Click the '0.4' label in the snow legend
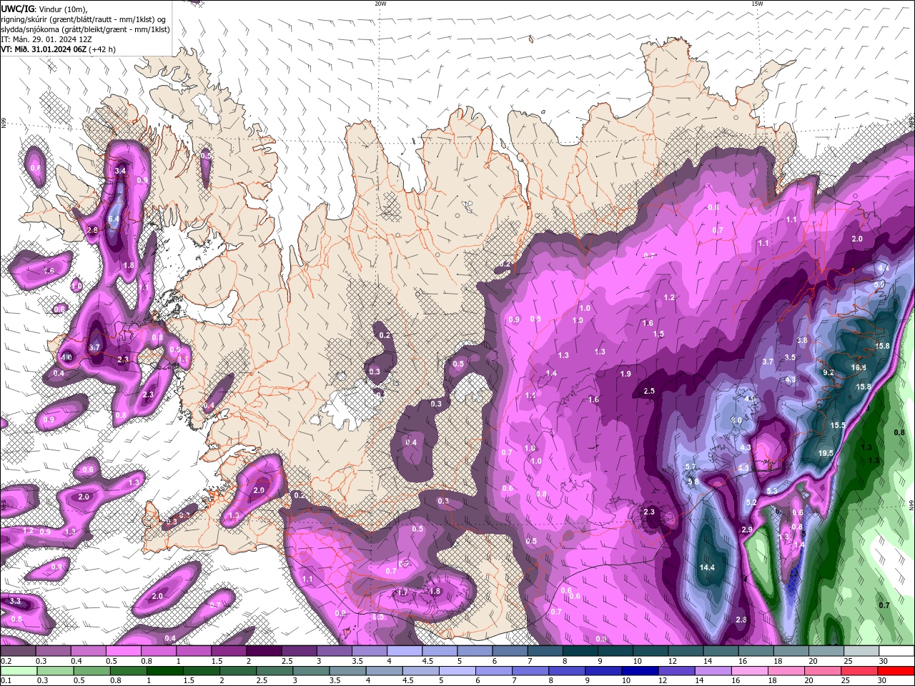 click(76, 661)
